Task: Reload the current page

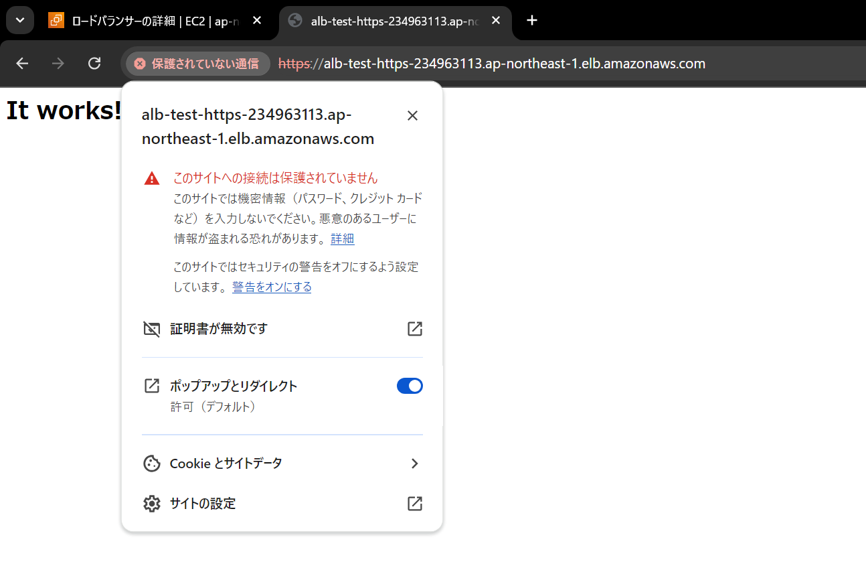Action: (x=94, y=64)
